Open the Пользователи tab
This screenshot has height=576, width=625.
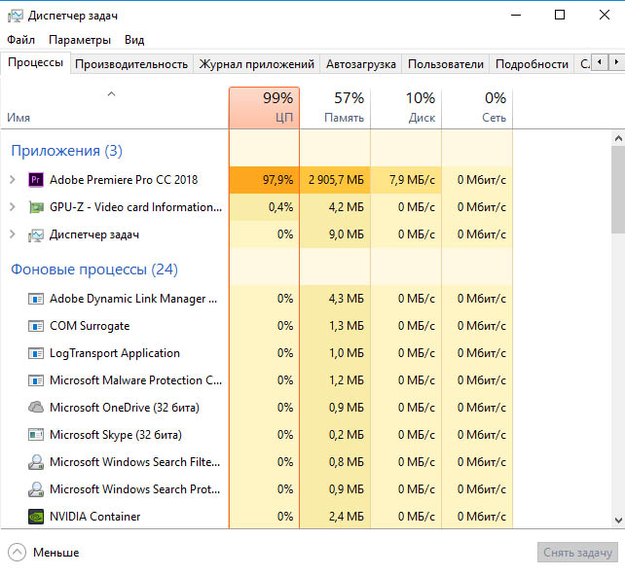[446, 64]
